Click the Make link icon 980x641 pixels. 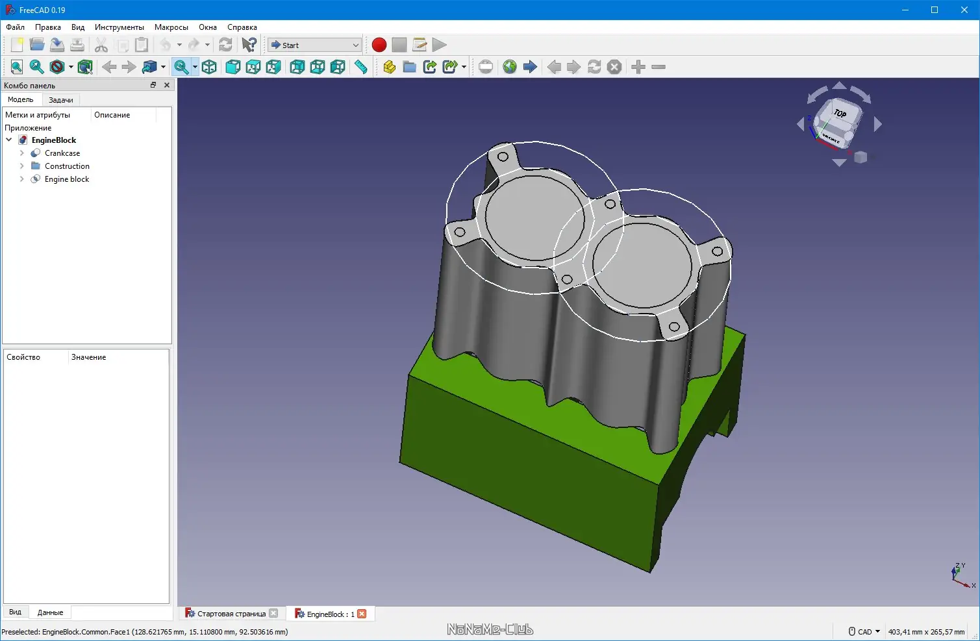pyautogui.click(x=429, y=67)
